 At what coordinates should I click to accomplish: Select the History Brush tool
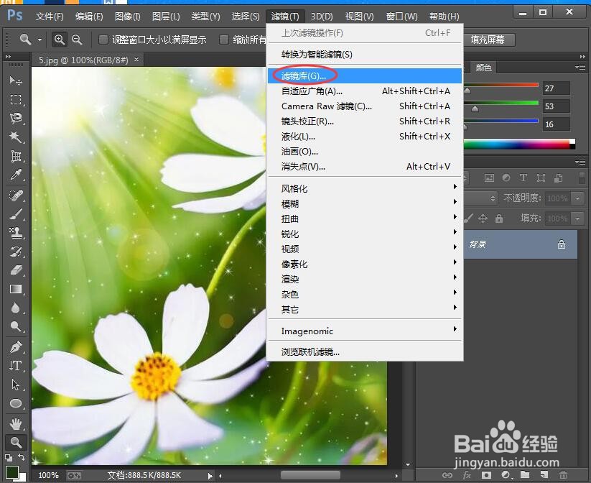(16, 252)
